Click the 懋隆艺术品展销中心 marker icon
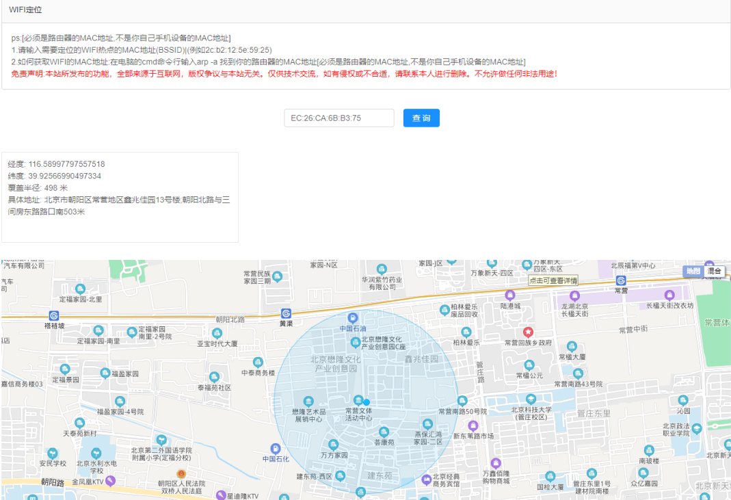Image resolution: width=731 pixels, height=500 pixels. 308,402
